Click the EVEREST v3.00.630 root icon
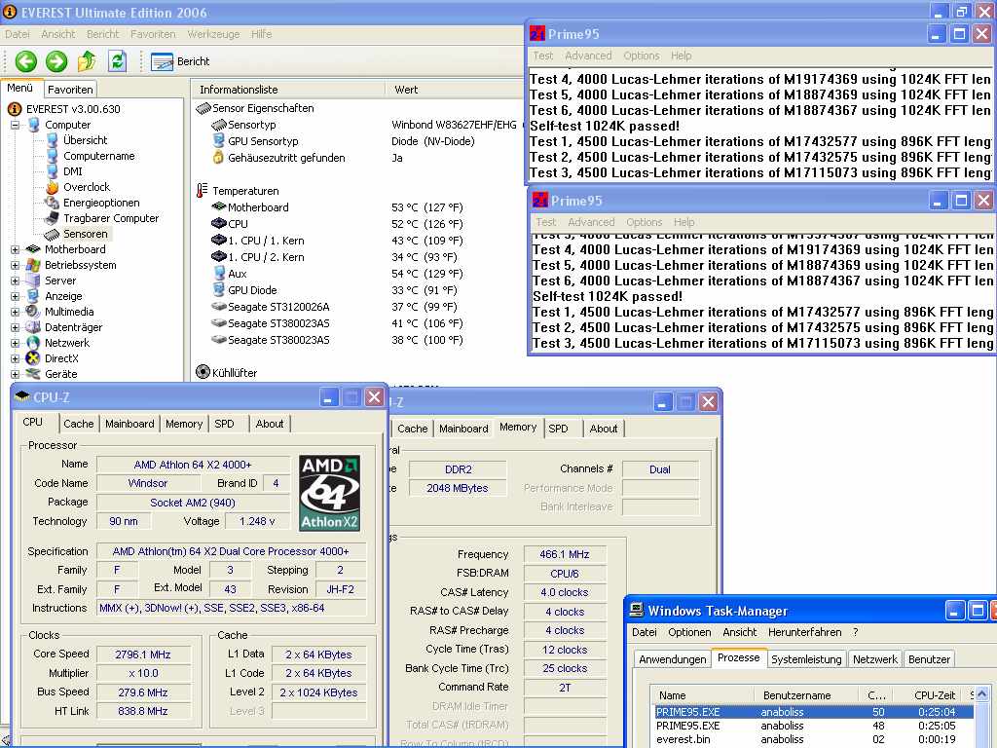This screenshot has width=997, height=748. tap(15, 109)
